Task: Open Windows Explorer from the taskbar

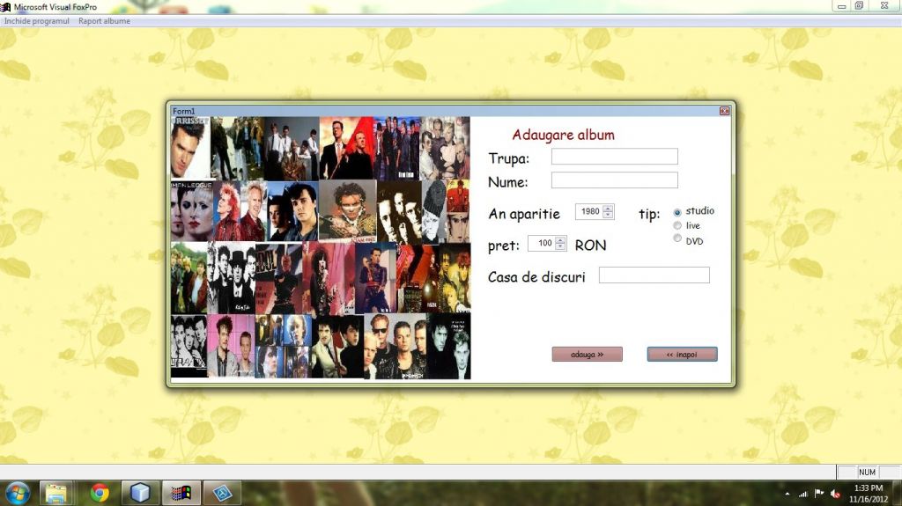Action: tap(58, 493)
